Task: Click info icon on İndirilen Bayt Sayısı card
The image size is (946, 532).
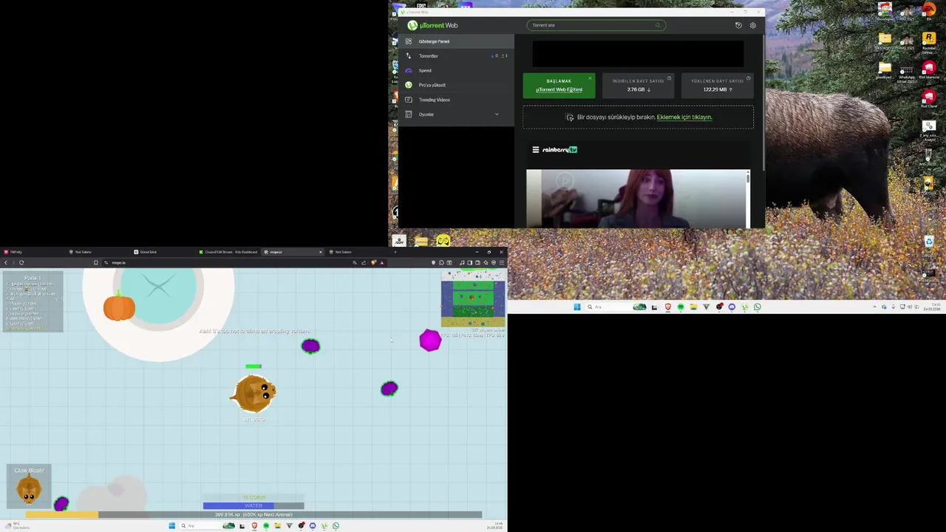Action: (670, 78)
